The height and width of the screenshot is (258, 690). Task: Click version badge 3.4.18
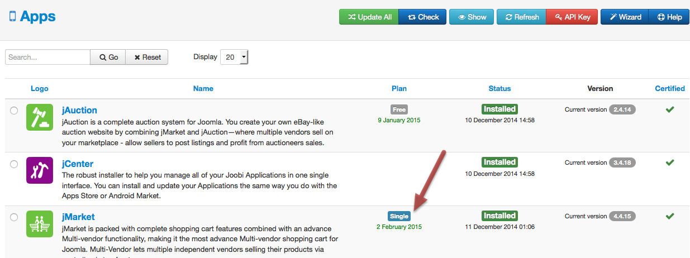pyautogui.click(x=622, y=163)
